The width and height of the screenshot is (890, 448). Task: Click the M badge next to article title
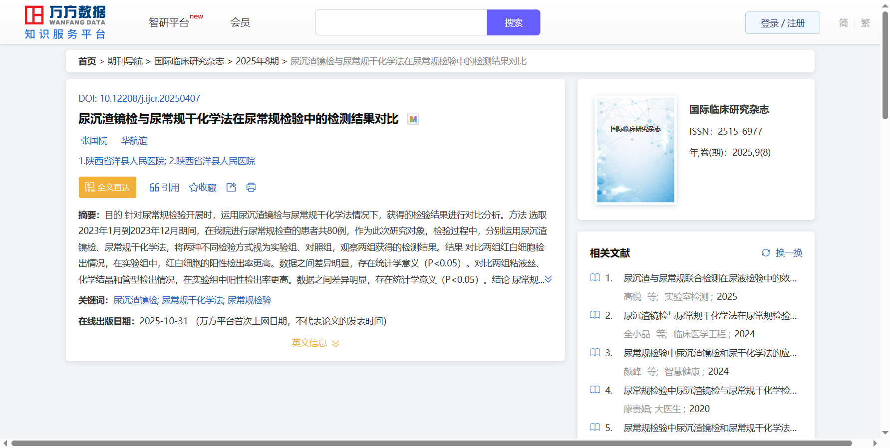click(413, 119)
